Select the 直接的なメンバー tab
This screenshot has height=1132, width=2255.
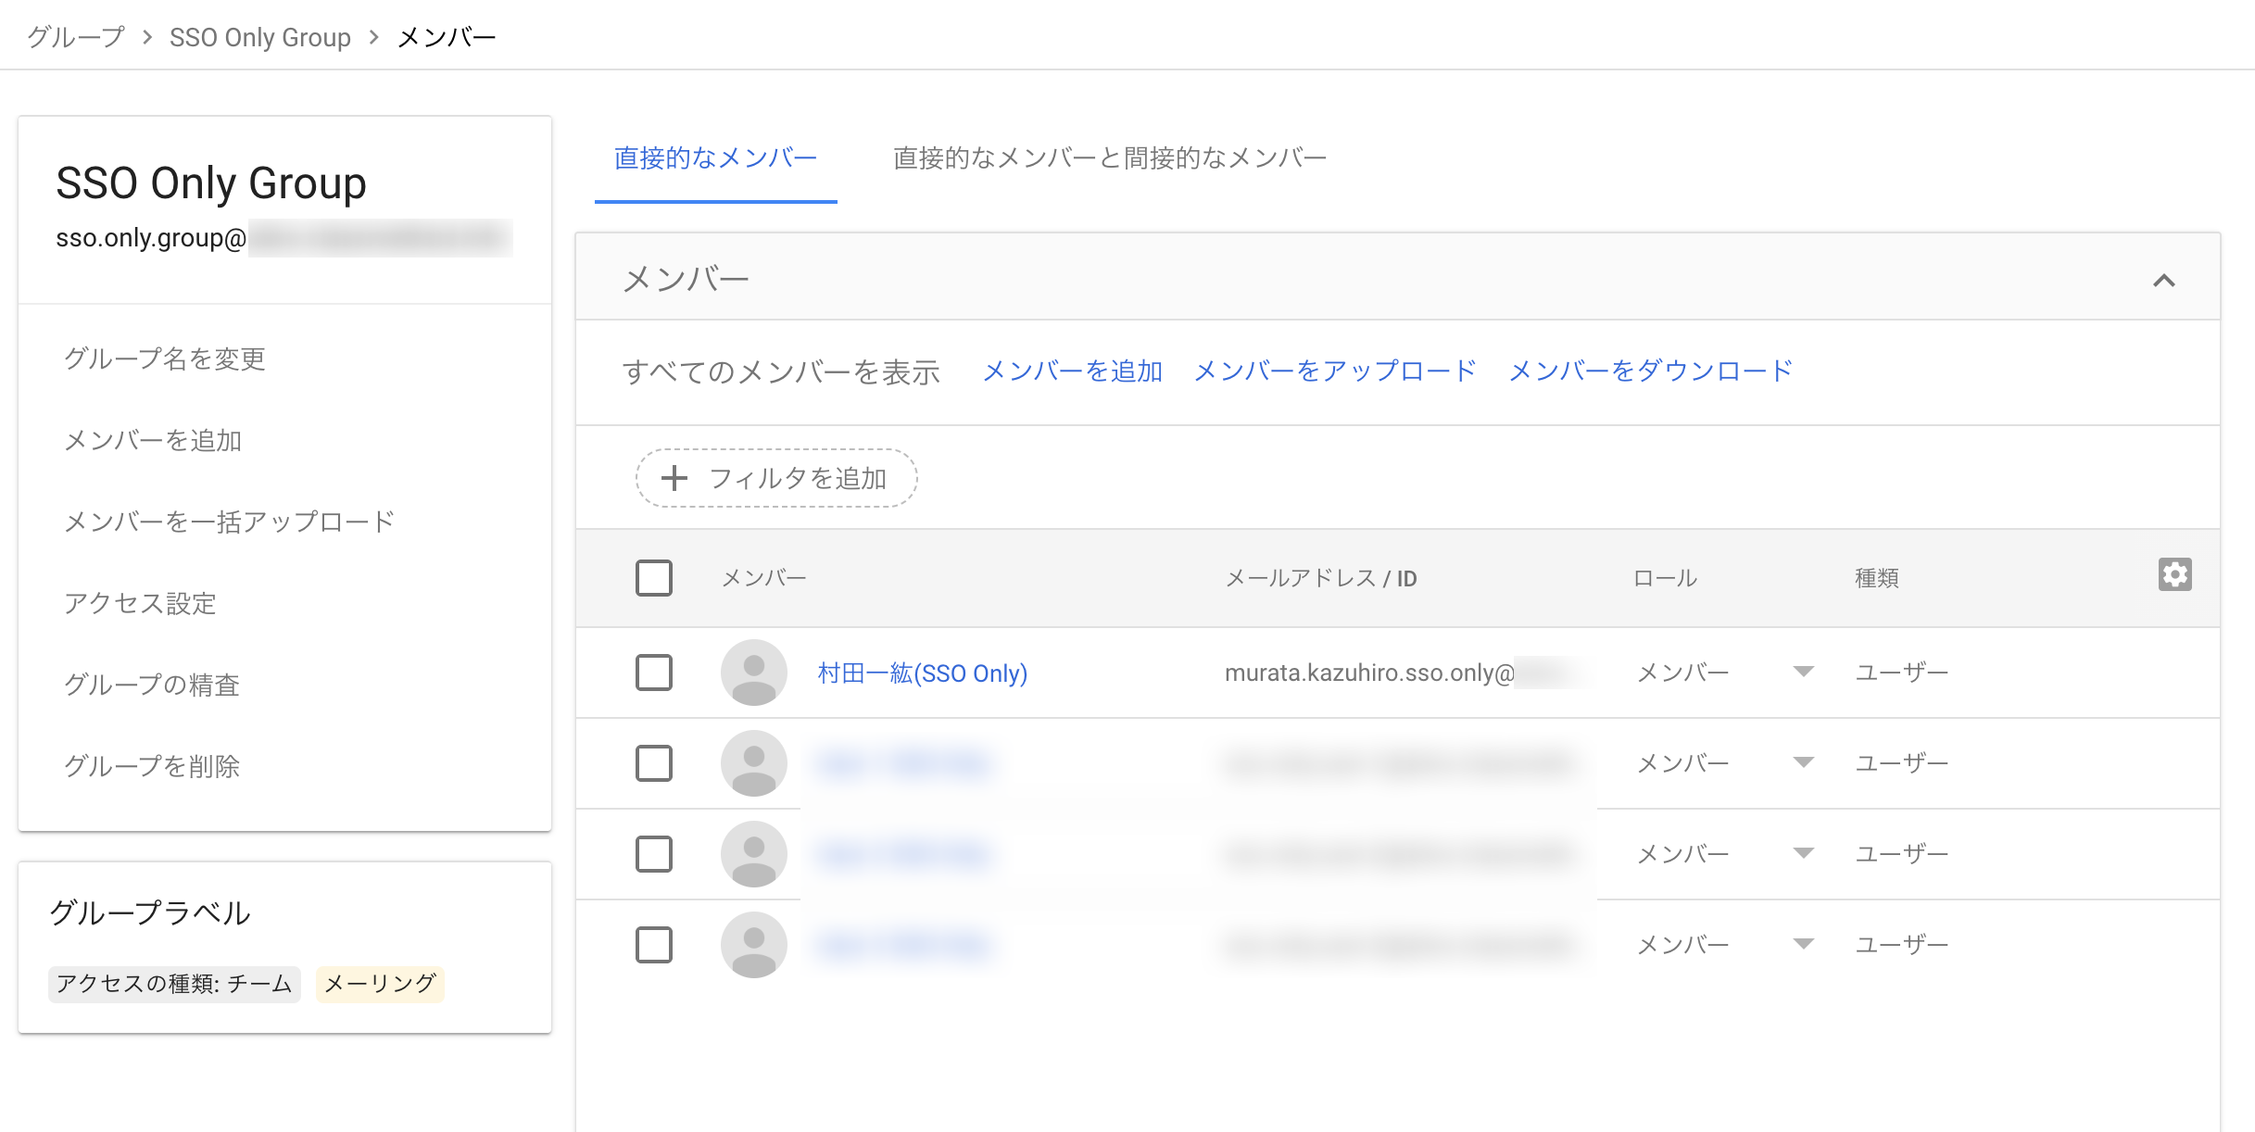pos(714,157)
